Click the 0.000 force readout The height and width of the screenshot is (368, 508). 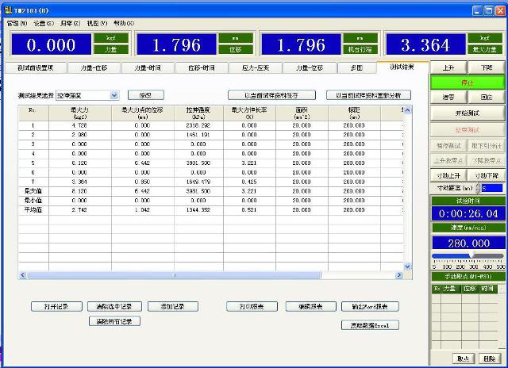pyautogui.click(x=51, y=44)
